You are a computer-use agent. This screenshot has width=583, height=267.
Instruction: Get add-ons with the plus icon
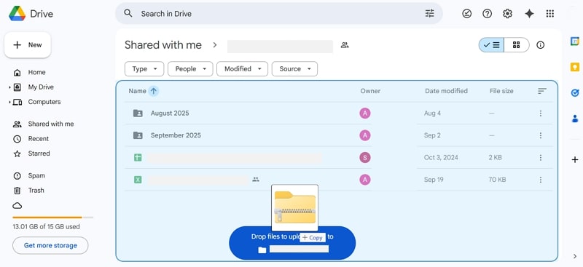click(x=575, y=159)
